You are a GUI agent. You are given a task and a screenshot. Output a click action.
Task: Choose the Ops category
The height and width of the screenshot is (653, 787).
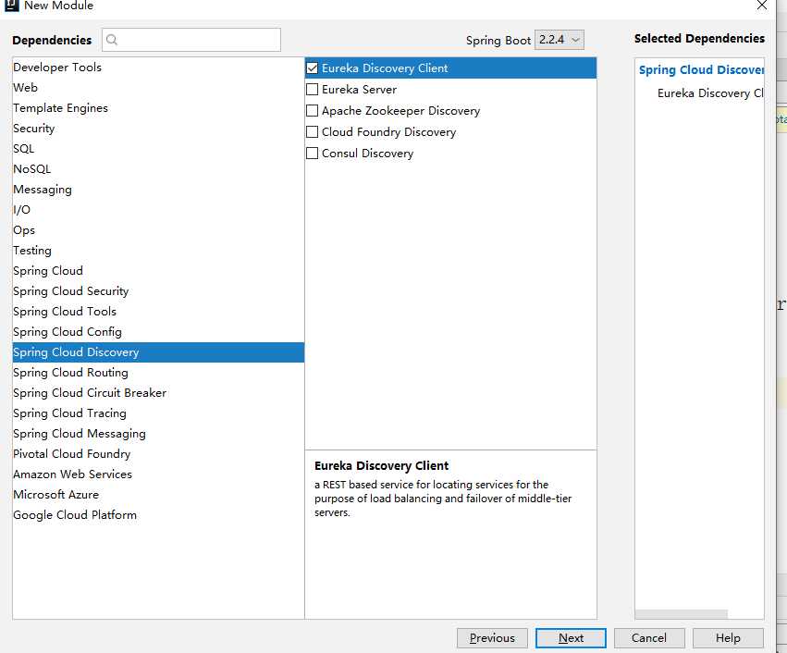[x=158, y=230]
